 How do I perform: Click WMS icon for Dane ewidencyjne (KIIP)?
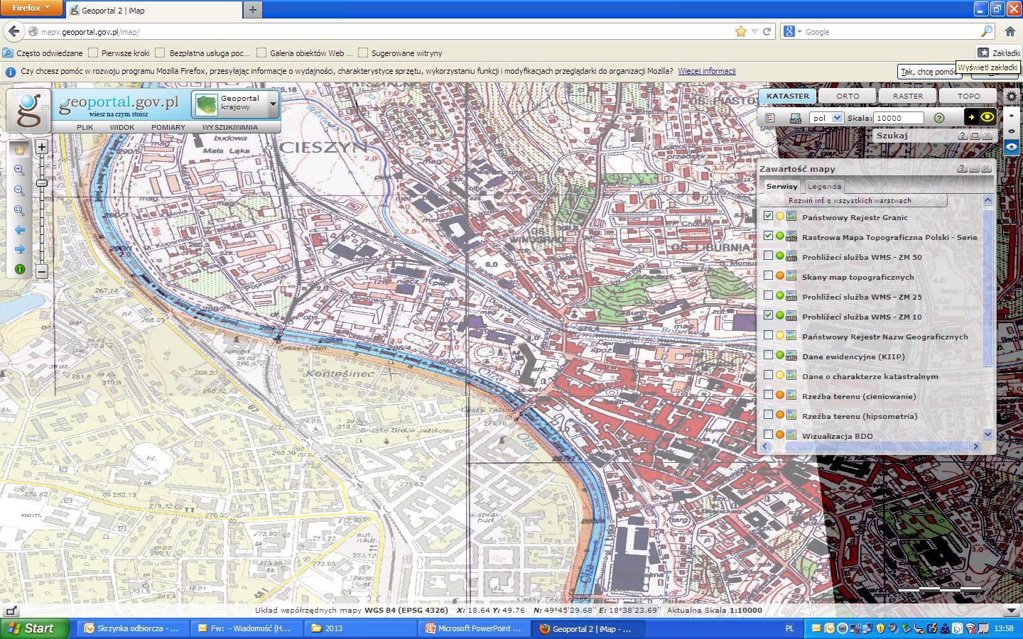[x=791, y=356]
